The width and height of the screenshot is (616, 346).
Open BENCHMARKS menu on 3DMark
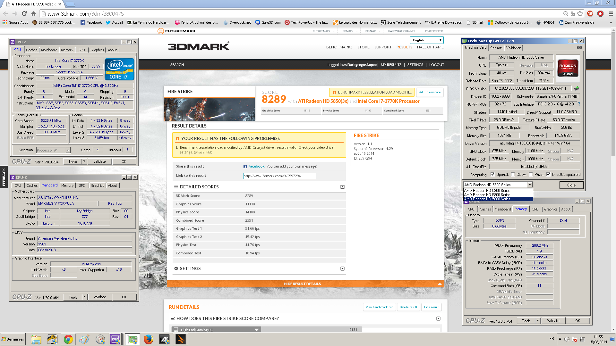[x=339, y=47]
